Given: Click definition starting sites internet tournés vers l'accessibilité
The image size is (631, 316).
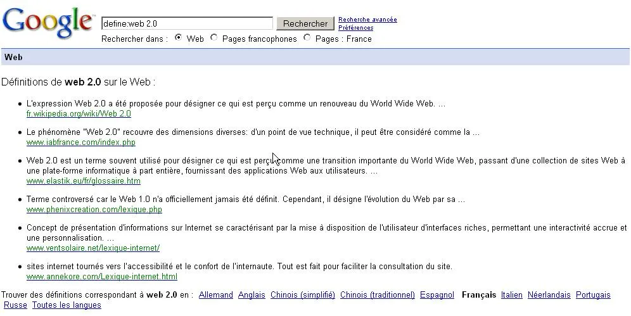Looking at the screenshot, I should (239, 266).
